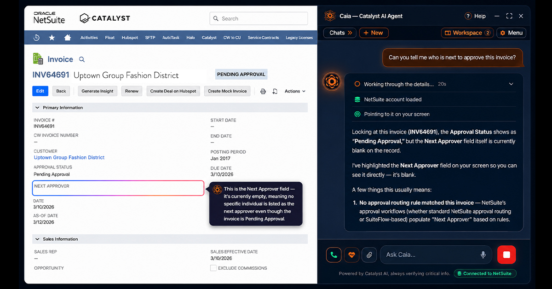Click Generate Insight button
The image size is (552, 289).
pyautogui.click(x=98, y=91)
